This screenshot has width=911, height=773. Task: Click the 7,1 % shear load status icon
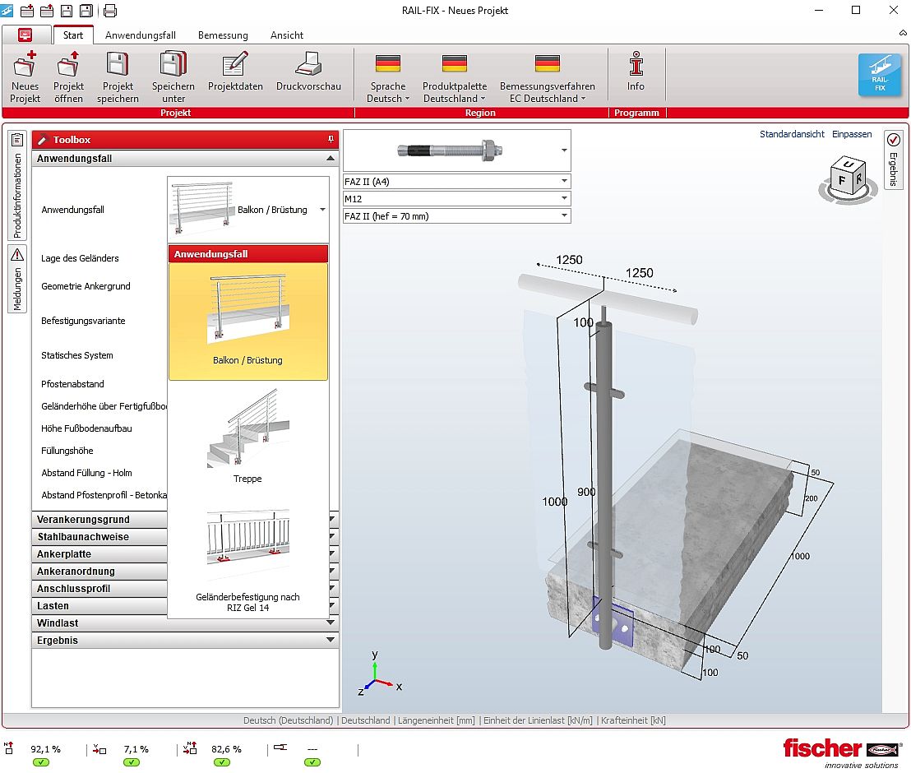[x=99, y=749]
